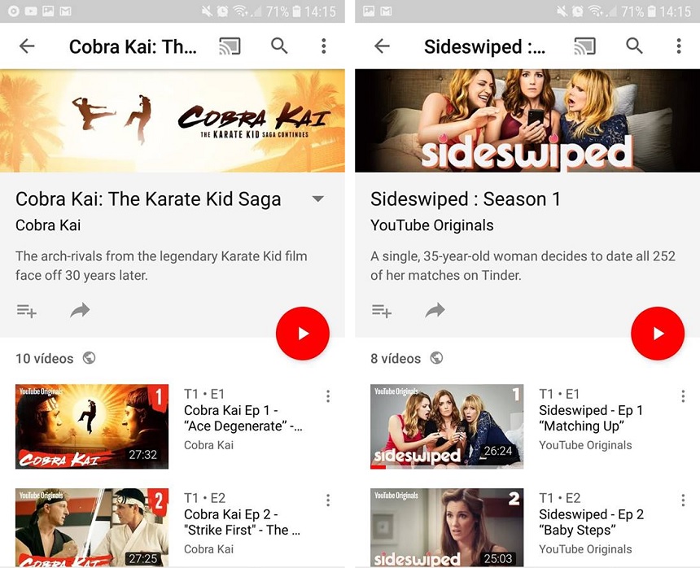Share the Cobra Kai playlist

(80, 310)
